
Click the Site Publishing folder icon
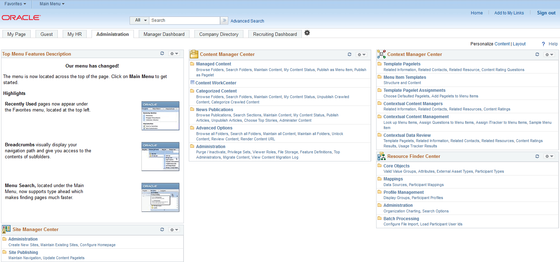pos(5,252)
